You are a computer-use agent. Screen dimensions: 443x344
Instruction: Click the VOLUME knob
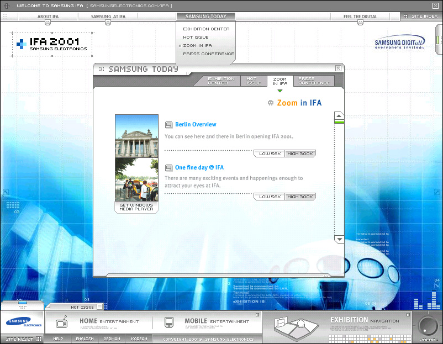[428, 326]
